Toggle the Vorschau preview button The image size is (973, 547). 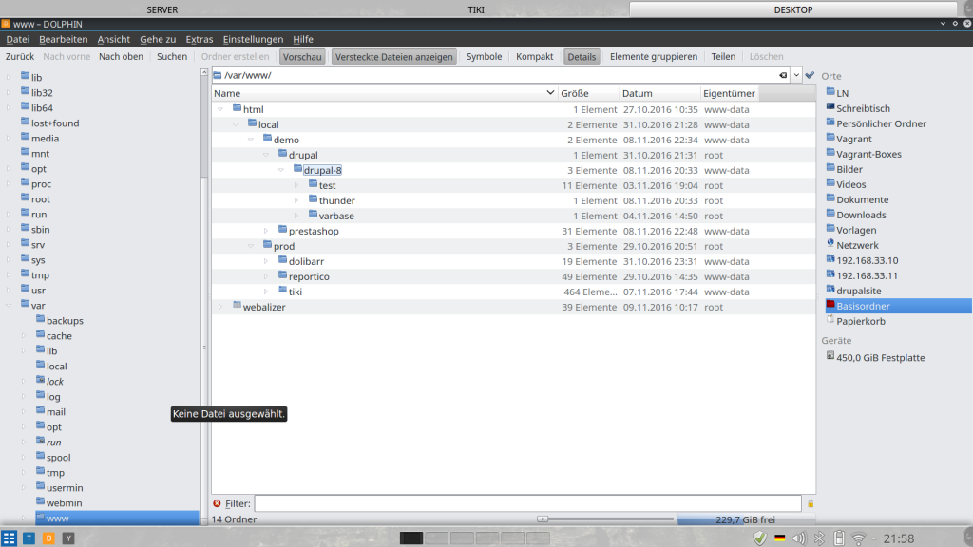point(302,56)
